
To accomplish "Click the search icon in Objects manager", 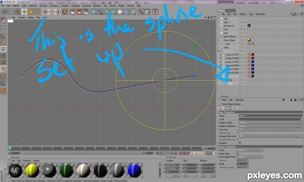I will click(292, 14).
